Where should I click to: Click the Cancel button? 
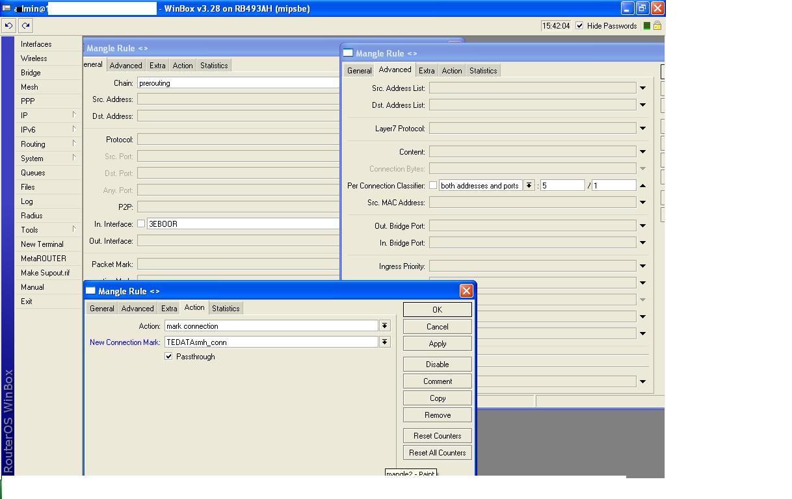tap(438, 327)
